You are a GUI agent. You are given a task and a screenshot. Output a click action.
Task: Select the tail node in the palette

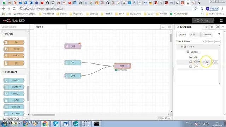14,63
